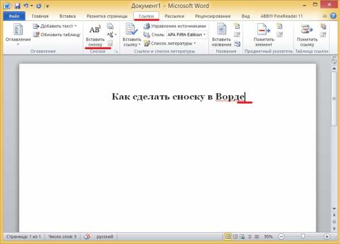The width and height of the screenshot is (340, 244).
Task: Click the Word application icon in title bar
Action: (7, 6)
